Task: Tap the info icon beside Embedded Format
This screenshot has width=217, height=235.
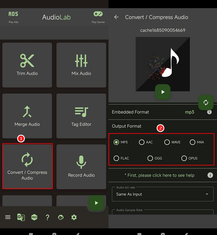Action: tap(209, 112)
